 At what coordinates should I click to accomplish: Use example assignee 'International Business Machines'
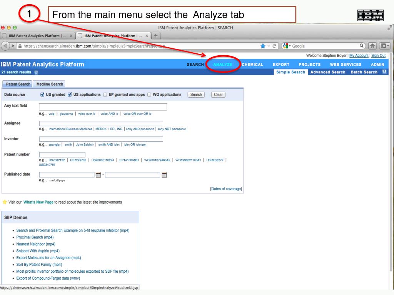point(70,129)
